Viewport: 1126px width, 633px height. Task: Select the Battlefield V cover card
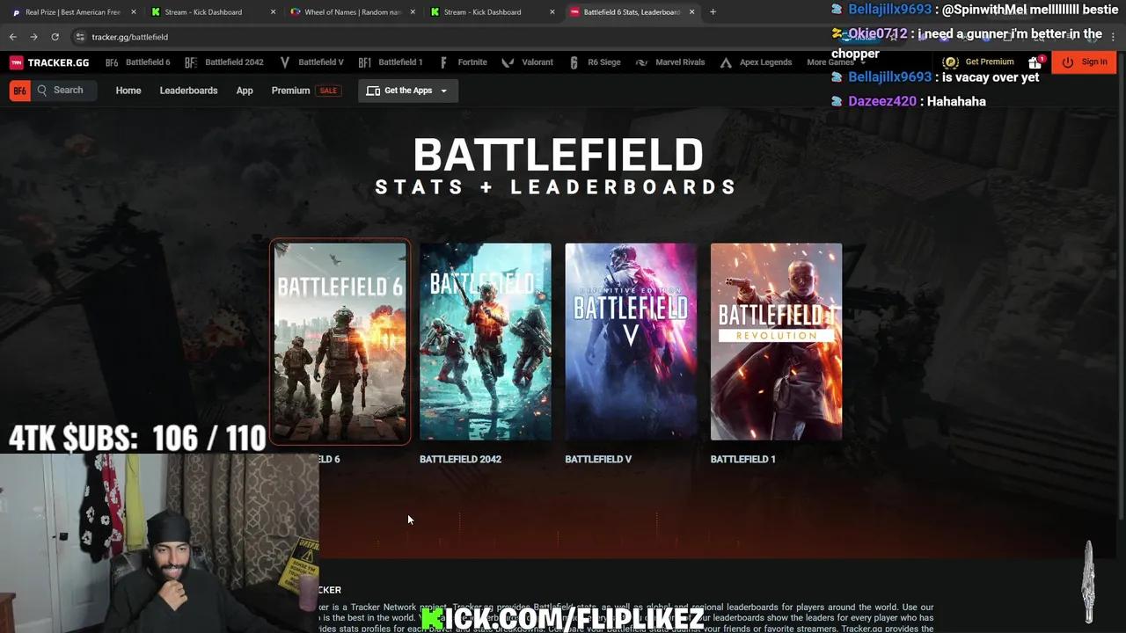point(631,341)
